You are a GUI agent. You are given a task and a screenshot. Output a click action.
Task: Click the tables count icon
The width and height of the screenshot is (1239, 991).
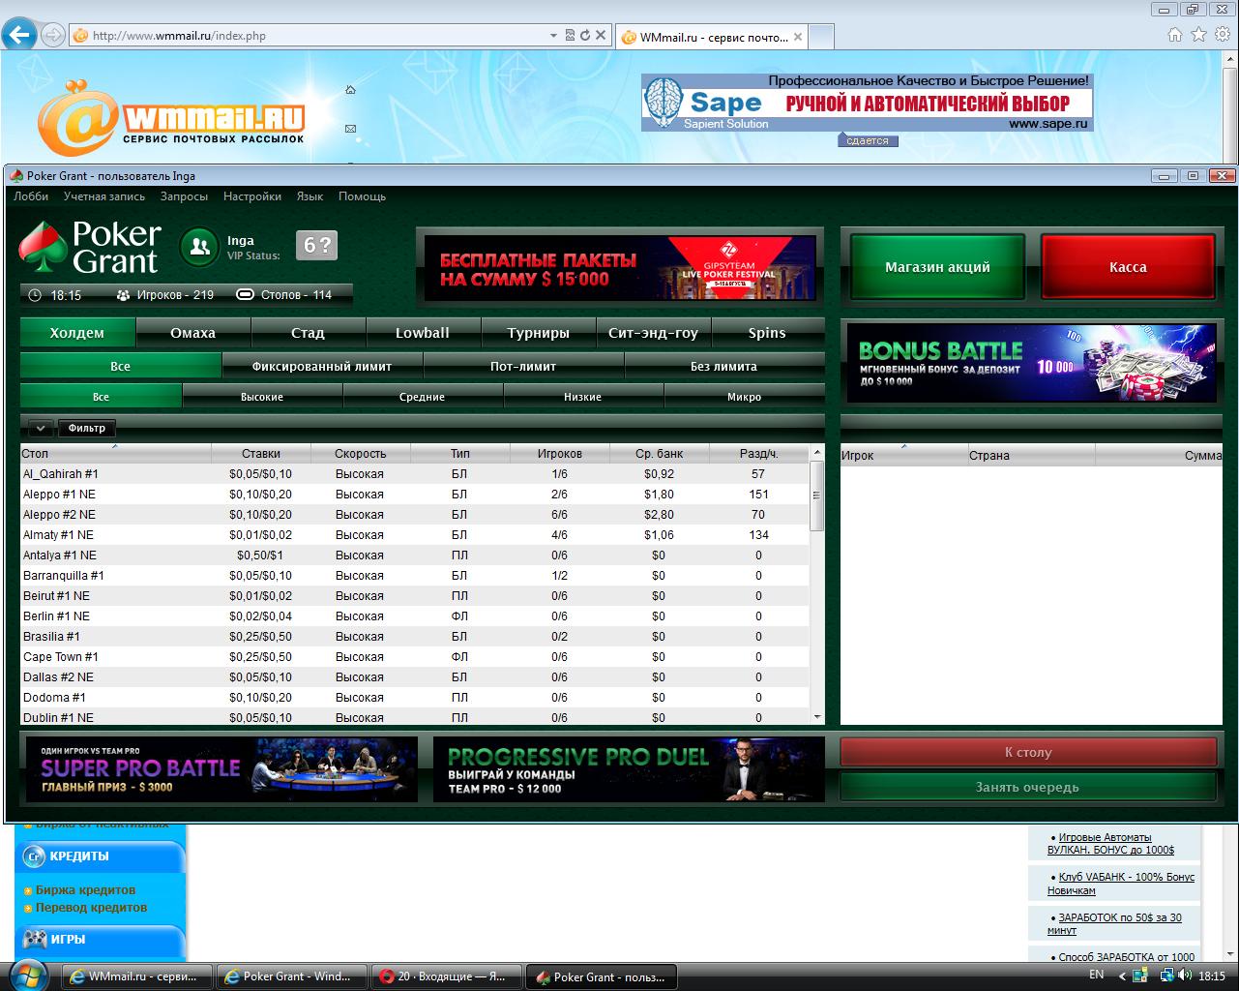[x=246, y=295]
